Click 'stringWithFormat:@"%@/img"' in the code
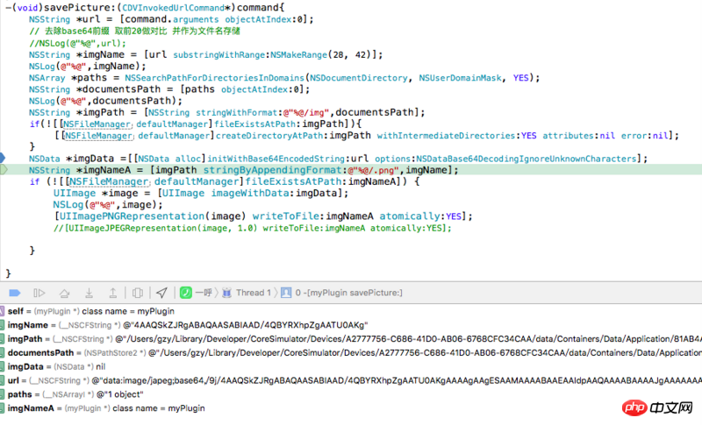The image size is (702, 425). pyautogui.click(x=262, y=113)
